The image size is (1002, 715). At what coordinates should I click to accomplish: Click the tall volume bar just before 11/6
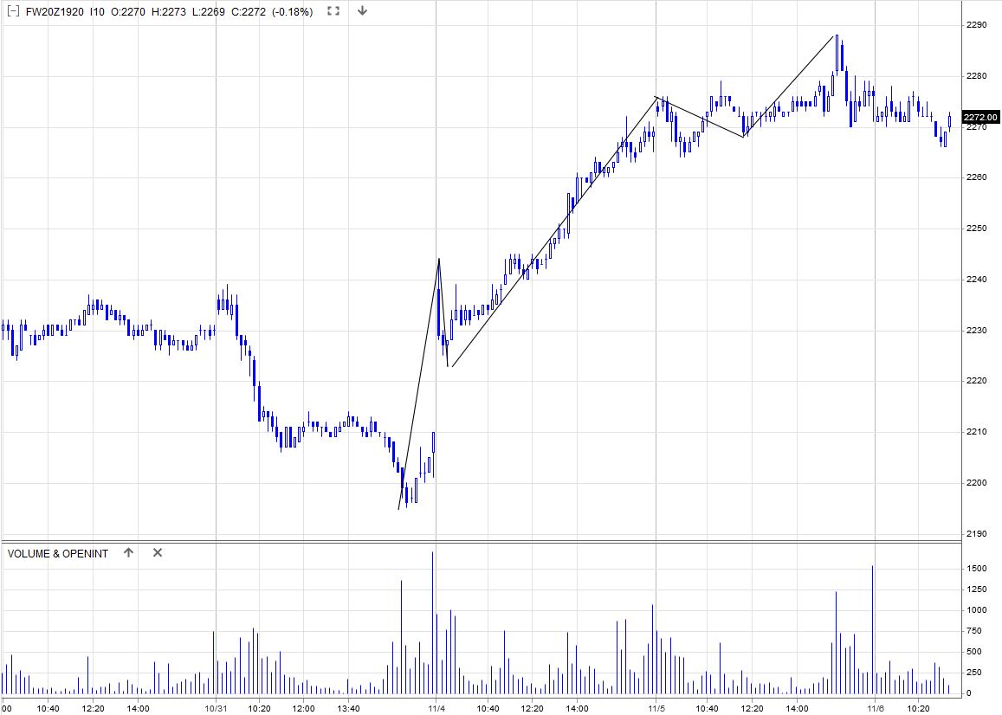(x=872, y=630)
